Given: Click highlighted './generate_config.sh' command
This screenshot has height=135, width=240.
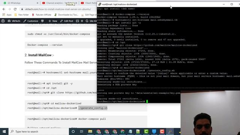Looking at the screenshot, I should coord(93,108).
